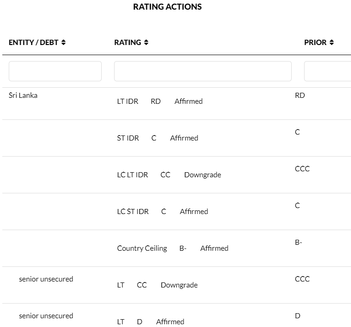Click the RATING ACTIONS heading
351x327 pixels.
(167, 7)
